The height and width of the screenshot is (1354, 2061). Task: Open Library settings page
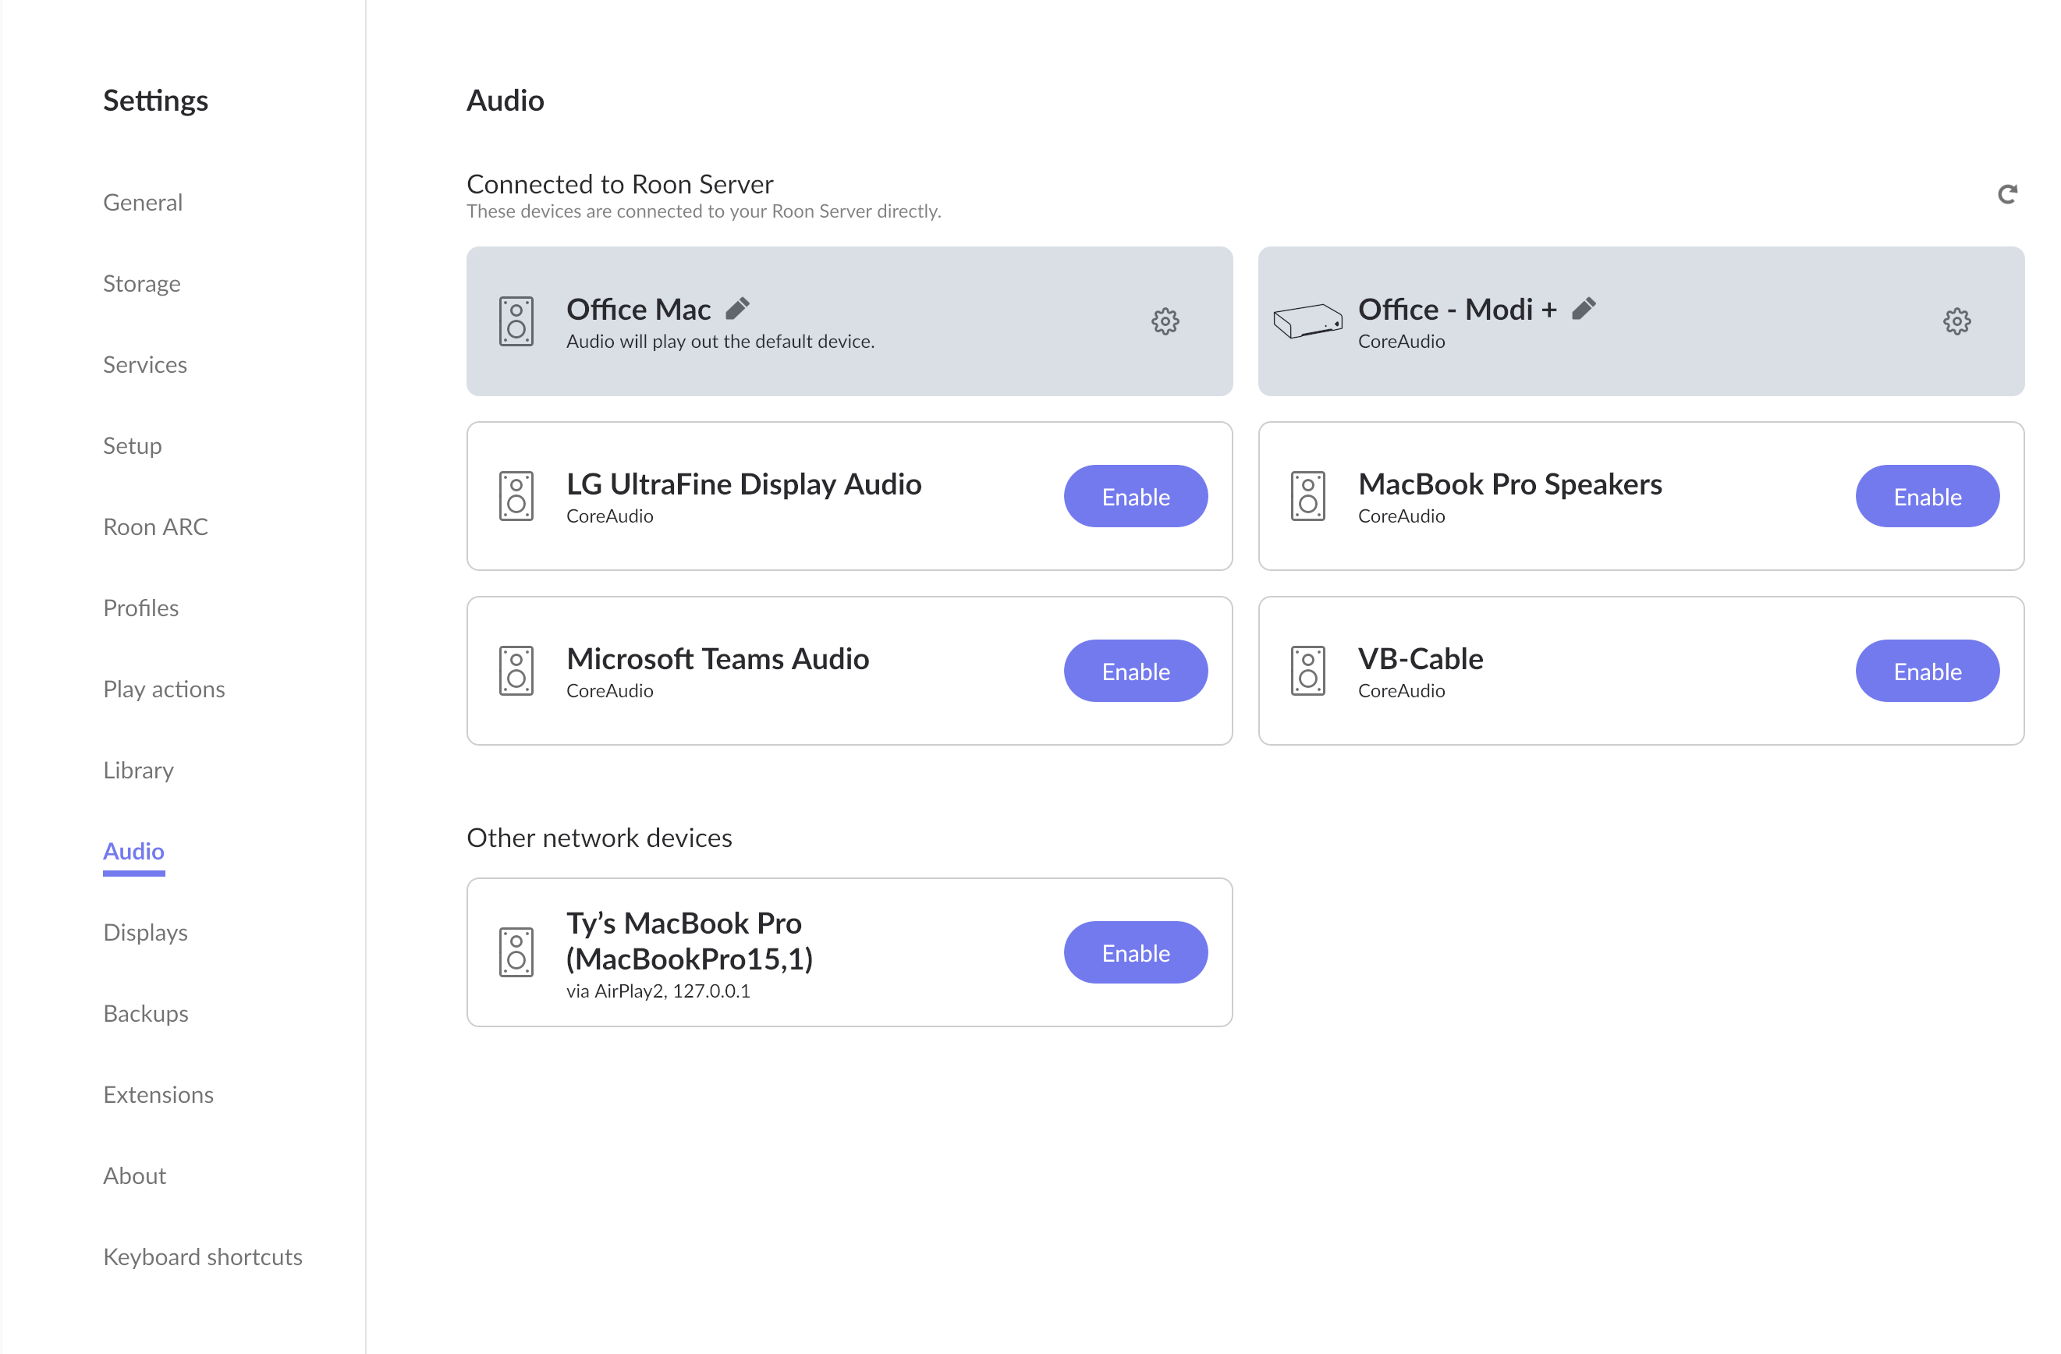139,771
